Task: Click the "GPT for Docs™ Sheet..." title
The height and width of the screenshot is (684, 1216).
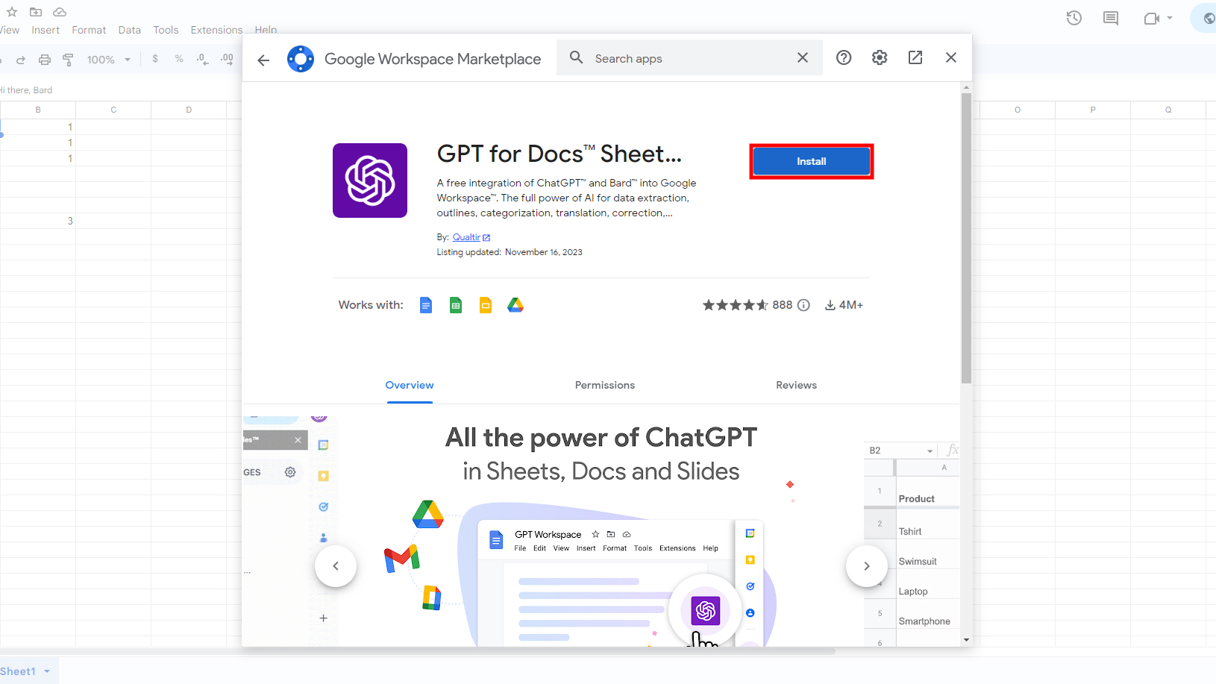Action: click(x=560, y=154)
